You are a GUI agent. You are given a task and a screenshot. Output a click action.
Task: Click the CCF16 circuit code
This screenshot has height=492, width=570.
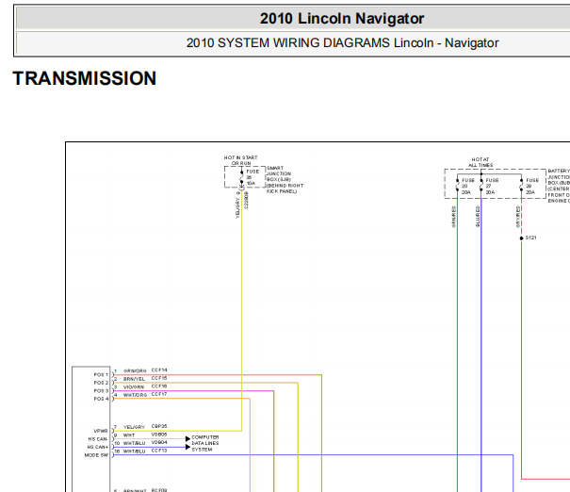coord(159,386)
